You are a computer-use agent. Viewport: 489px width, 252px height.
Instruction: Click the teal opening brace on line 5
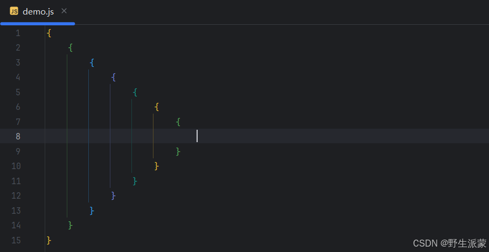(x=135, y=92)
